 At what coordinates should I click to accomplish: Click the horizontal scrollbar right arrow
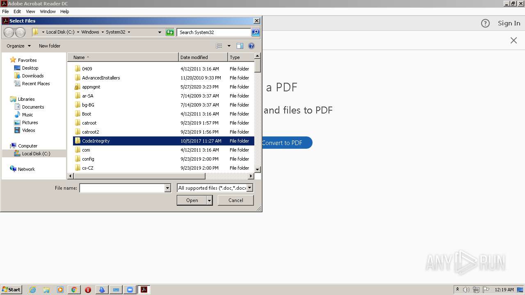[x=251, y=176]
